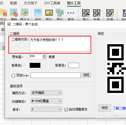Viewport: 126px width, 125px height.
Task: Open the 纠错等级 dropdown
Action: pyautogui.click(x=46, y=101)
